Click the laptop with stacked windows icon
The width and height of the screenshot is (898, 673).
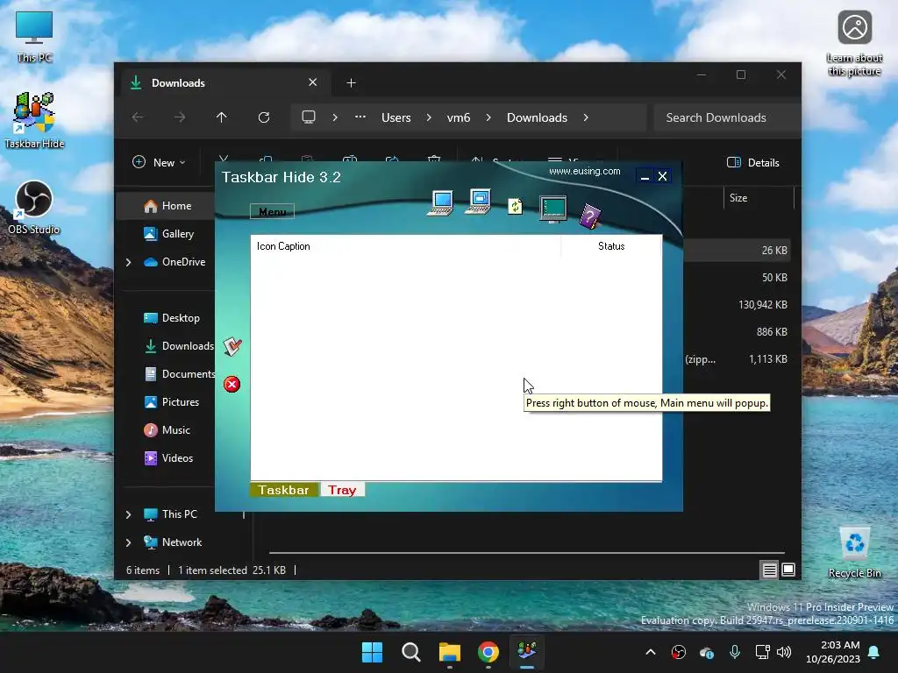pyautogui.click(x=478, y=202)
